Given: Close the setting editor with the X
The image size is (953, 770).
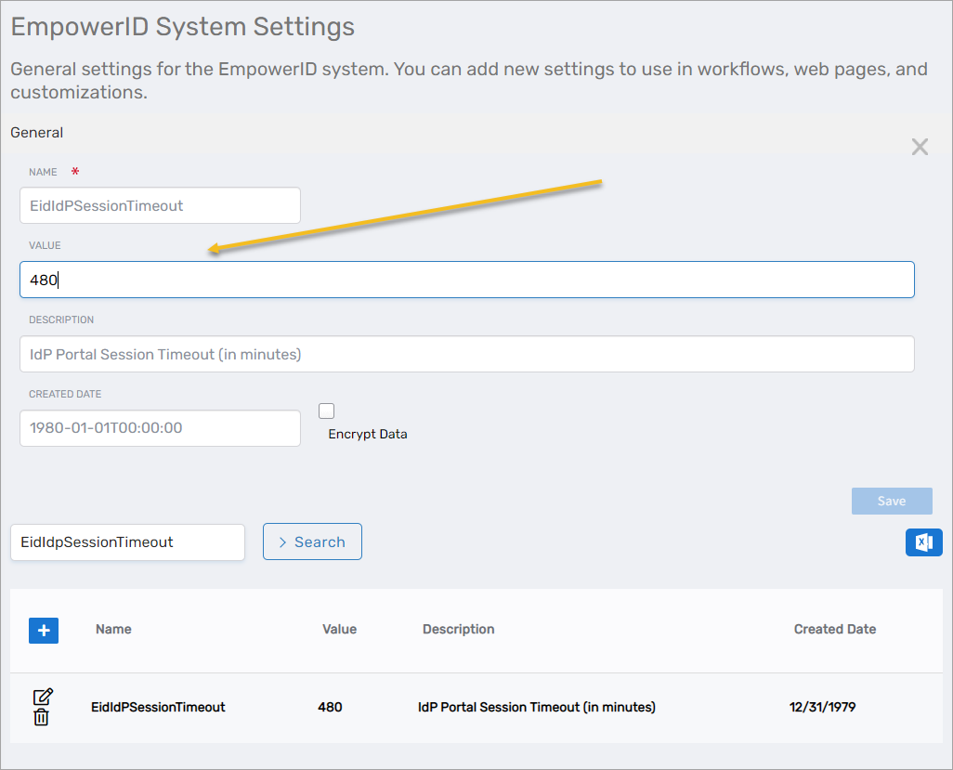Looking at the screenshot, I should pyautogui.click(x=919, y=147).
